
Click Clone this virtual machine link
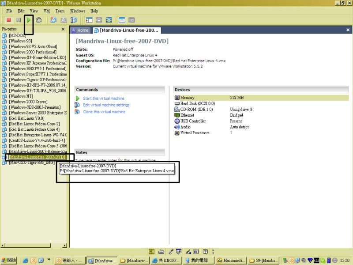(104, 112)
